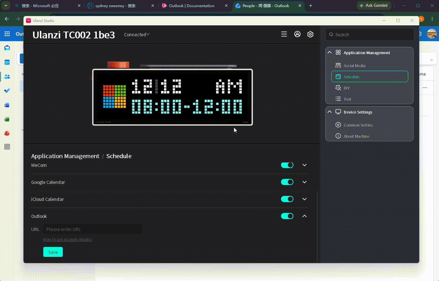
Task: Expand the iCloud Calendar row chevron
Action: pos(305,199)
